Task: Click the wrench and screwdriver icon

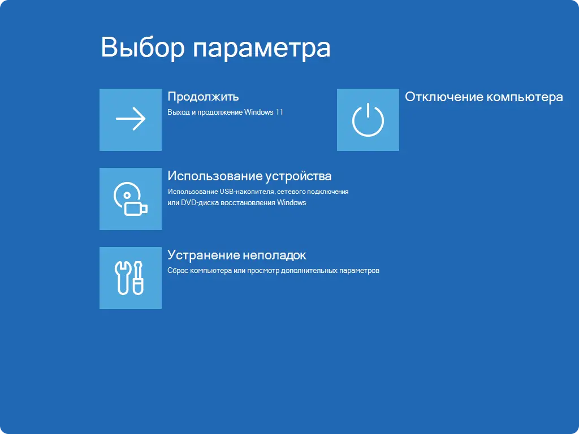Action: 131,278
